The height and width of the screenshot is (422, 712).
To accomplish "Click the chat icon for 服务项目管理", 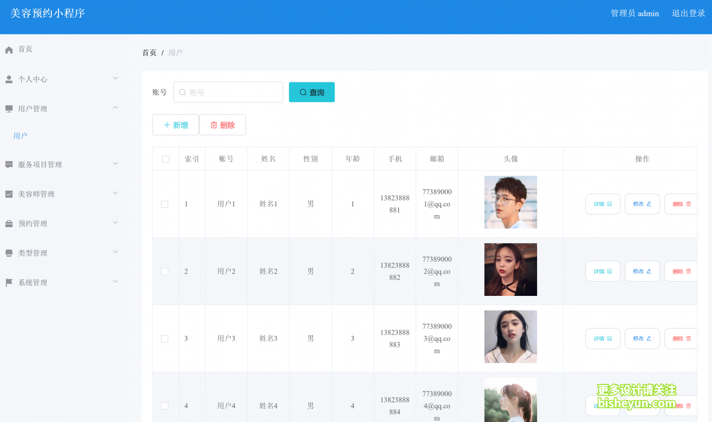I will 9,165.
